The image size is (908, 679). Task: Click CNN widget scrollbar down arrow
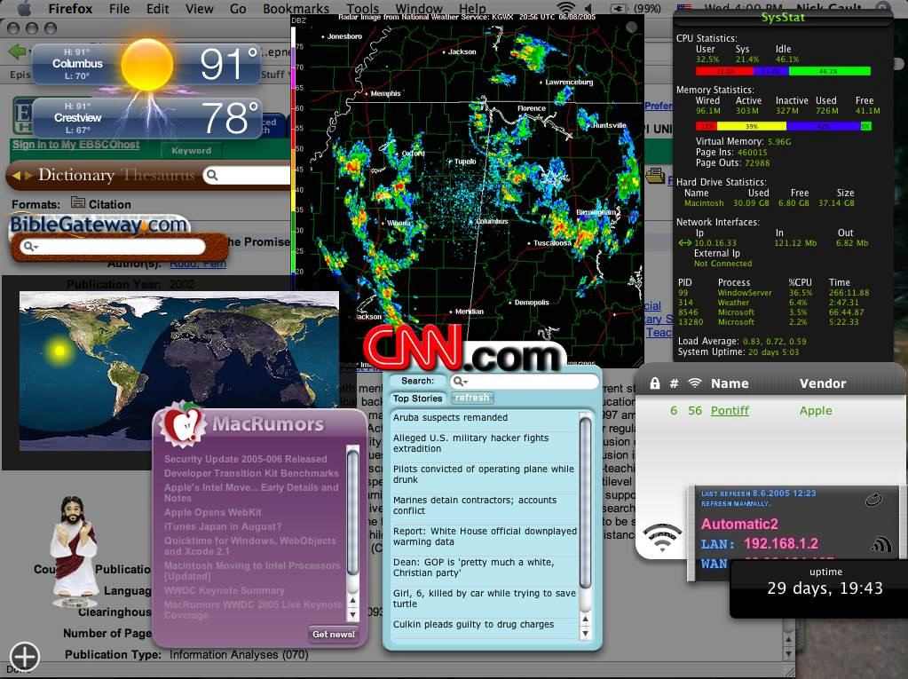tap(586, 633)
